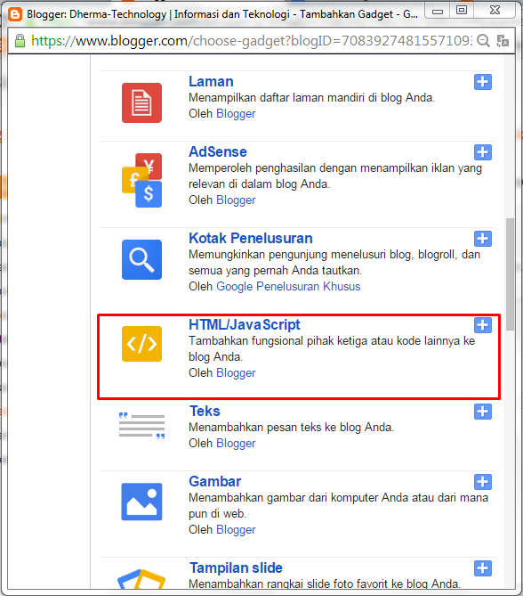Viewport: 523px width, 596px height.
Task: Add the Teks gadget with plus button
Action: point(483,412)
